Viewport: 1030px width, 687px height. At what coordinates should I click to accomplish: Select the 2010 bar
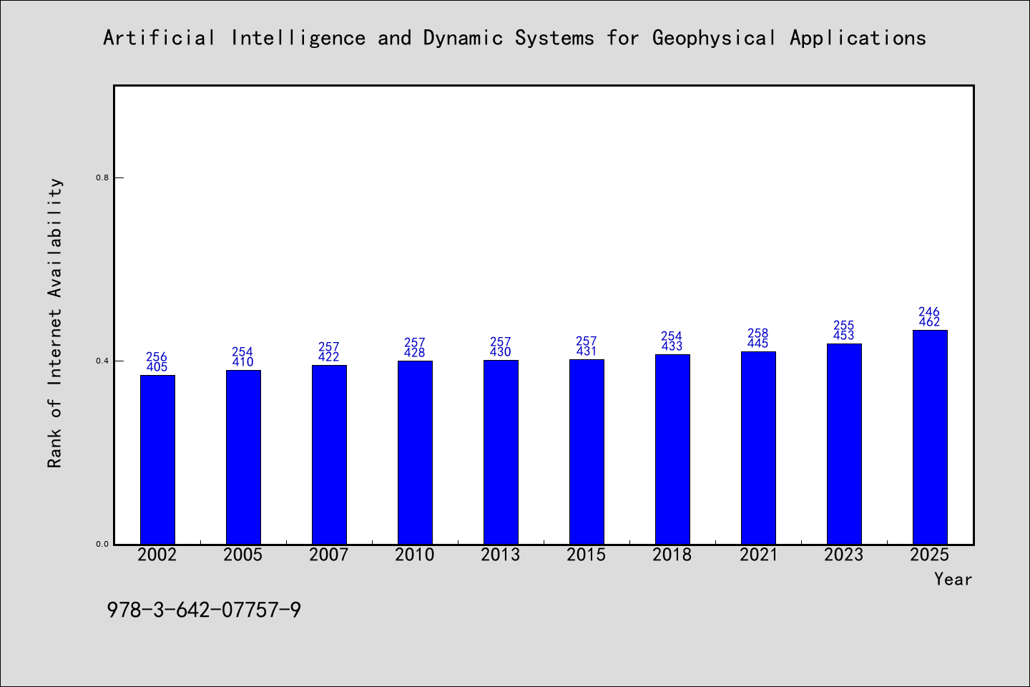click(x=415, y=452)
